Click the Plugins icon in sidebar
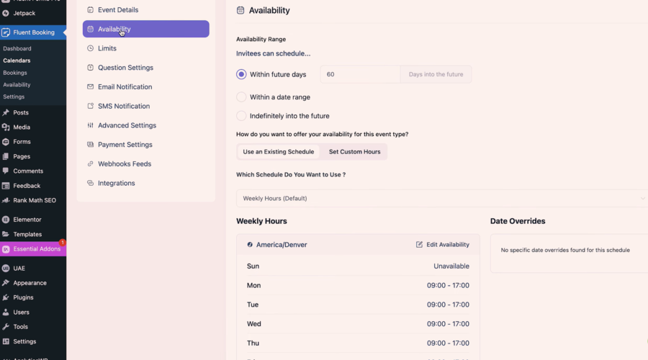This screenshot has width=648, height=360. pyautogui.click(x=5, y=297)
